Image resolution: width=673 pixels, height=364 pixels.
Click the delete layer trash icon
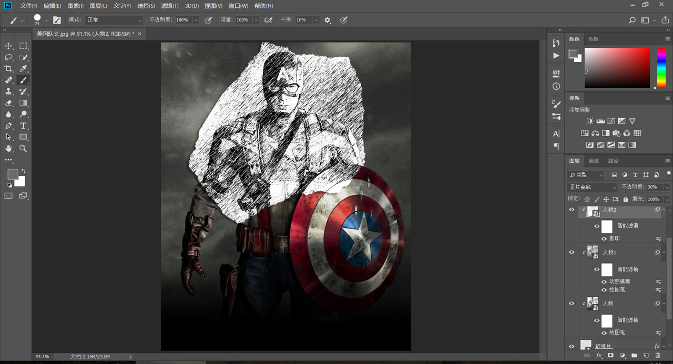pos(658,356)
